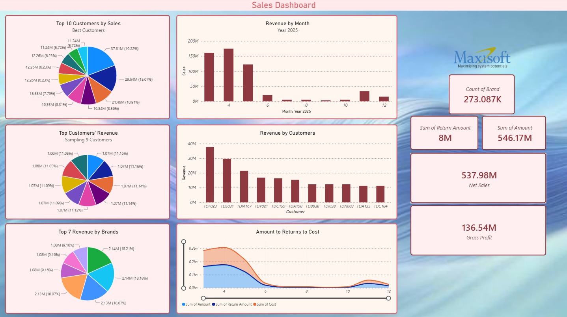Select the Sum of Return Amount legend entry

(232, 304)
